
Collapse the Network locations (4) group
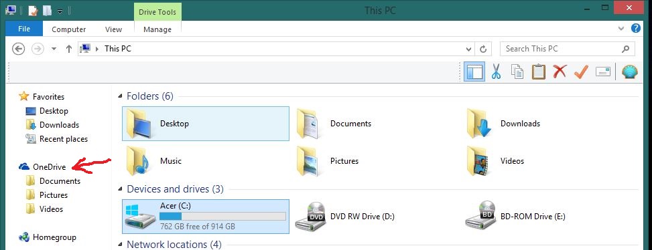click(120, 245)
